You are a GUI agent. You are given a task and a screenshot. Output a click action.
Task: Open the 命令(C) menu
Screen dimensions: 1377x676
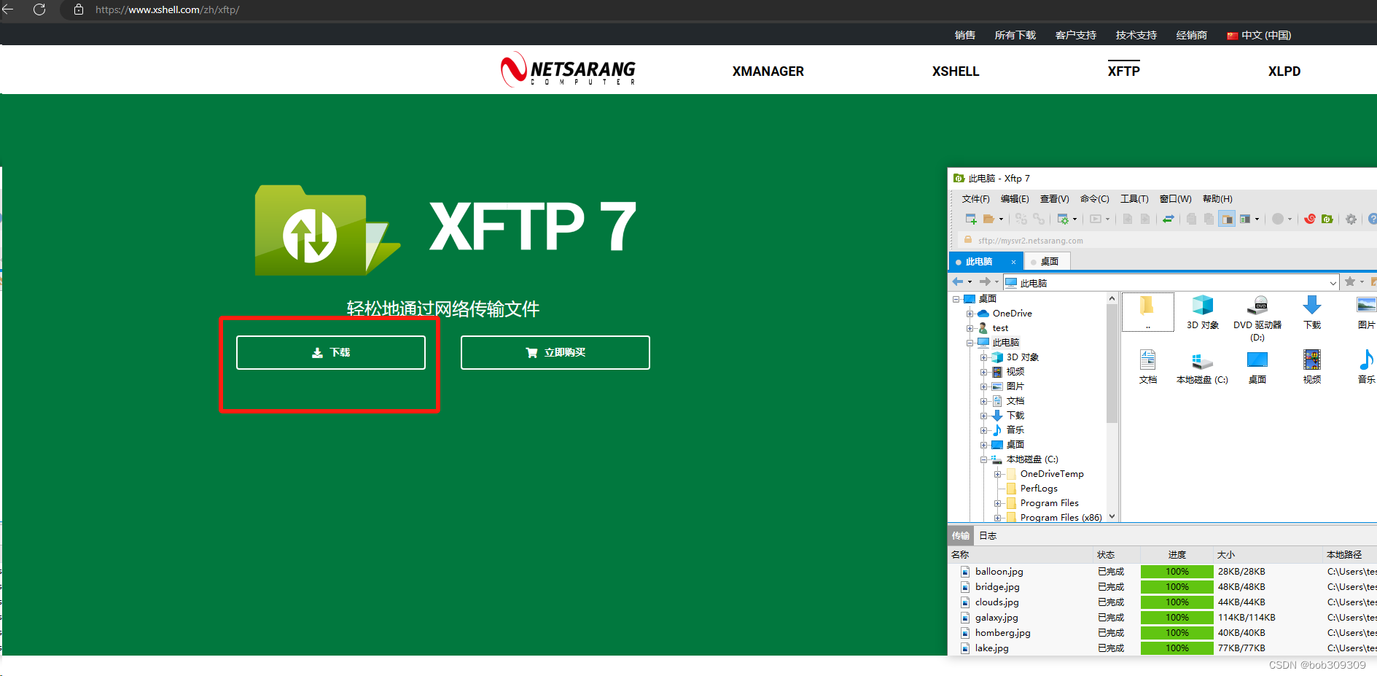[1094, 199]
